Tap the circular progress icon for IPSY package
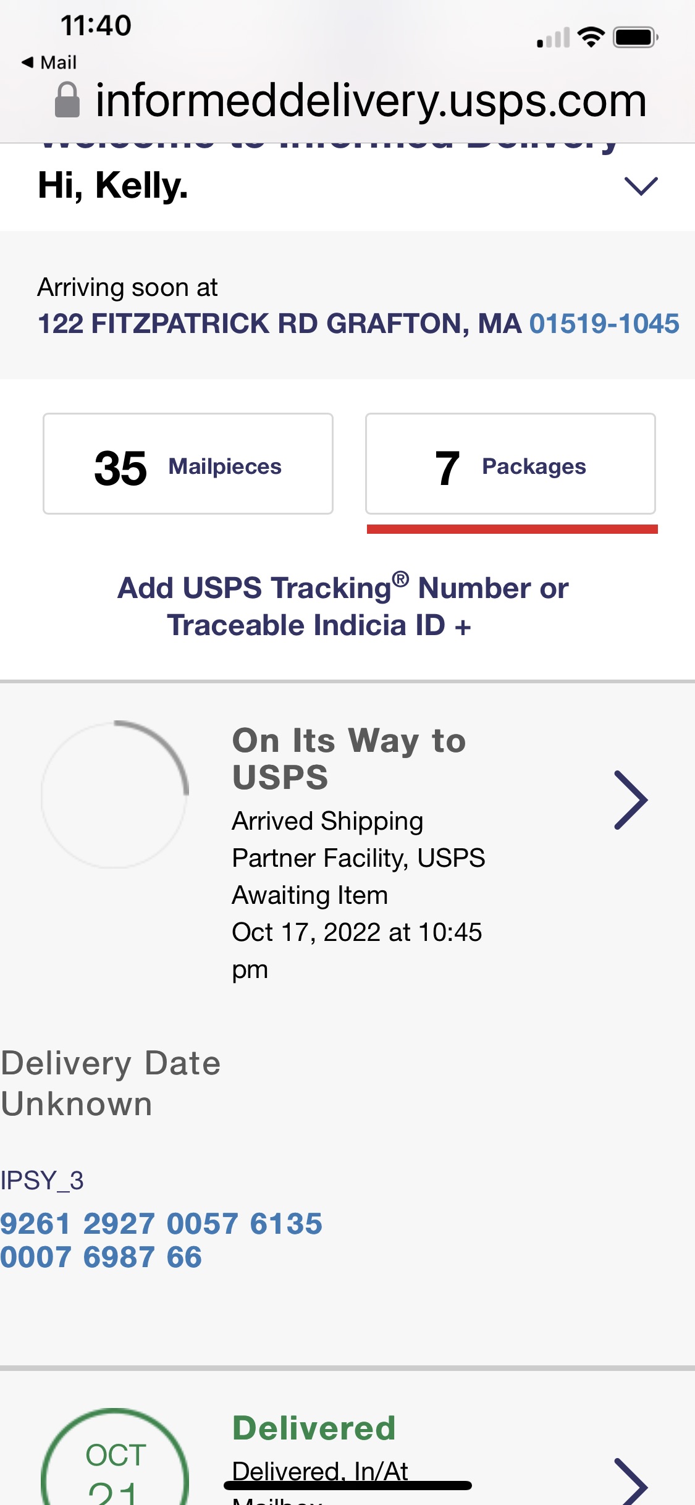 coord(115,794)
